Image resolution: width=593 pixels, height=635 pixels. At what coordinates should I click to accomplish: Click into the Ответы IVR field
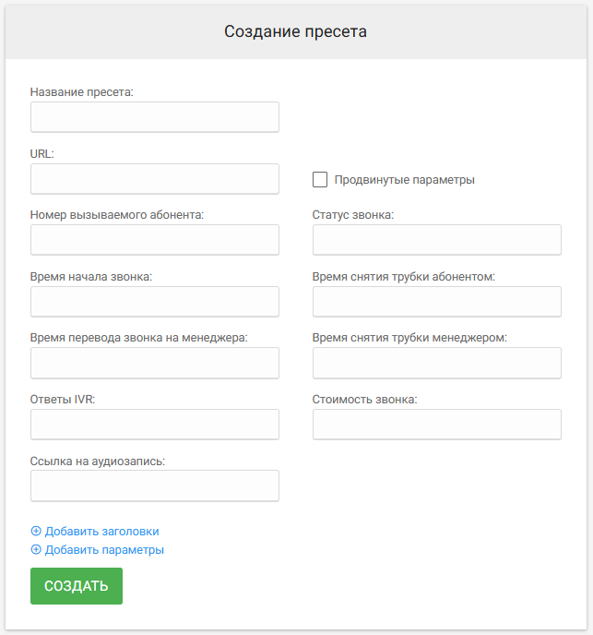tap(155, 425)
